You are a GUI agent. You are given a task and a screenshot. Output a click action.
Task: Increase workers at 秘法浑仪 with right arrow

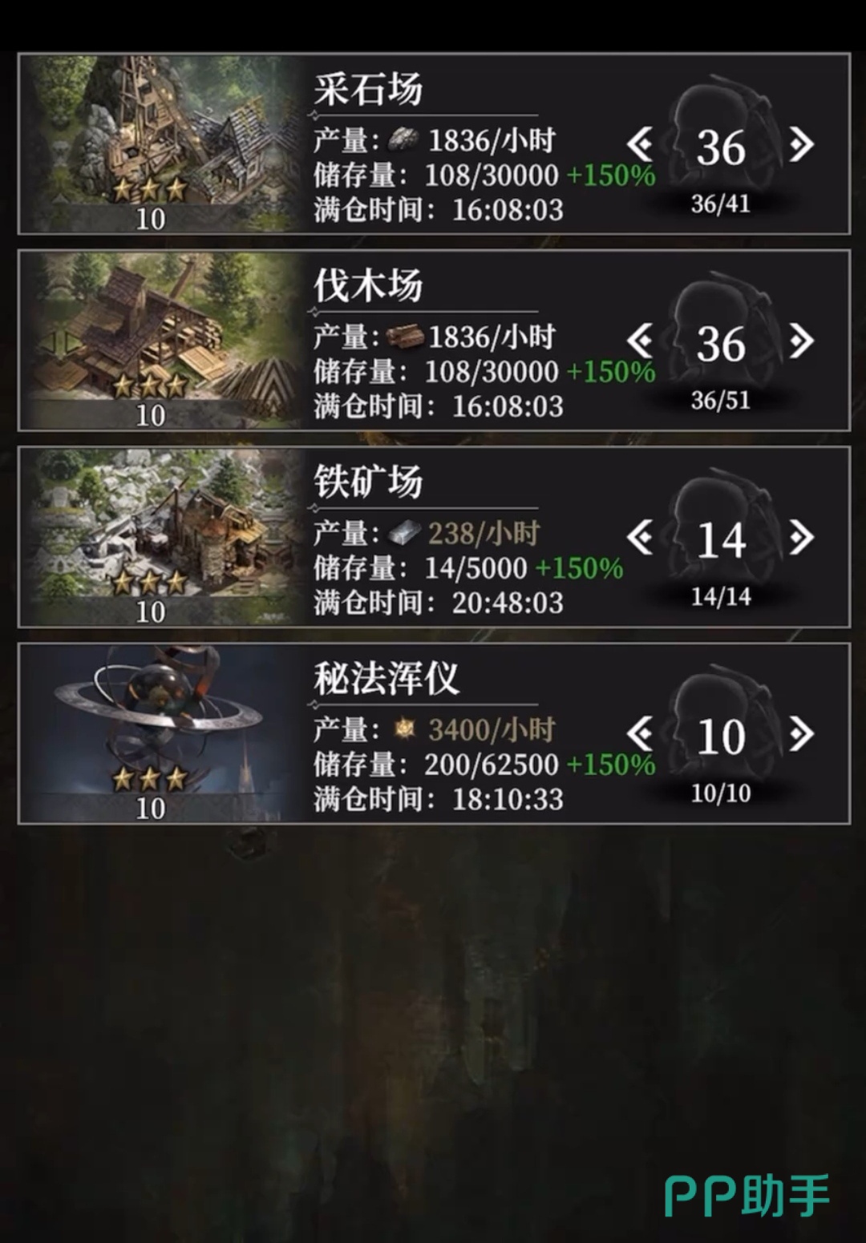click(801, 734)
